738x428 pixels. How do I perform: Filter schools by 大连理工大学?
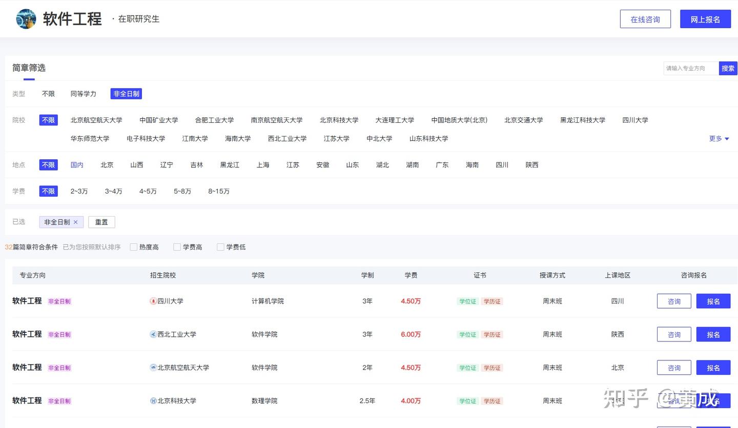click(x=395, y=120)
